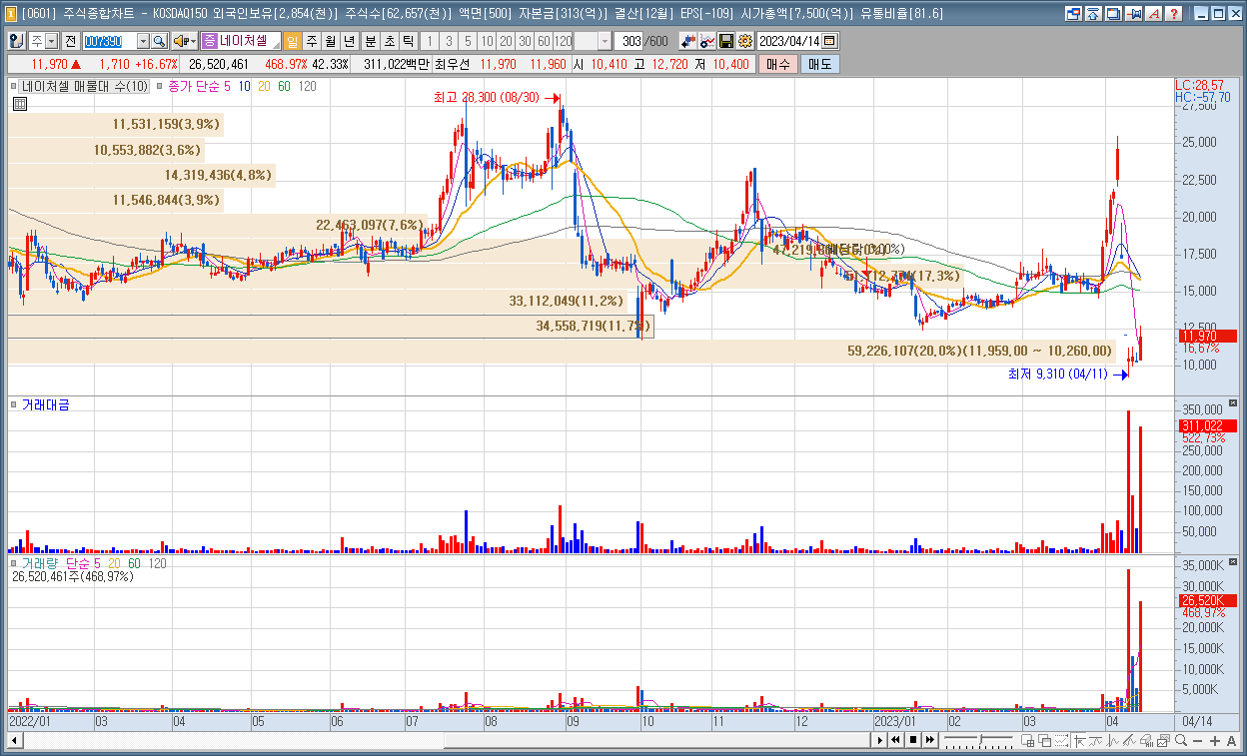
Task: Click the horizontal scrollbar left arrow
Action: (x=14, y=740)
